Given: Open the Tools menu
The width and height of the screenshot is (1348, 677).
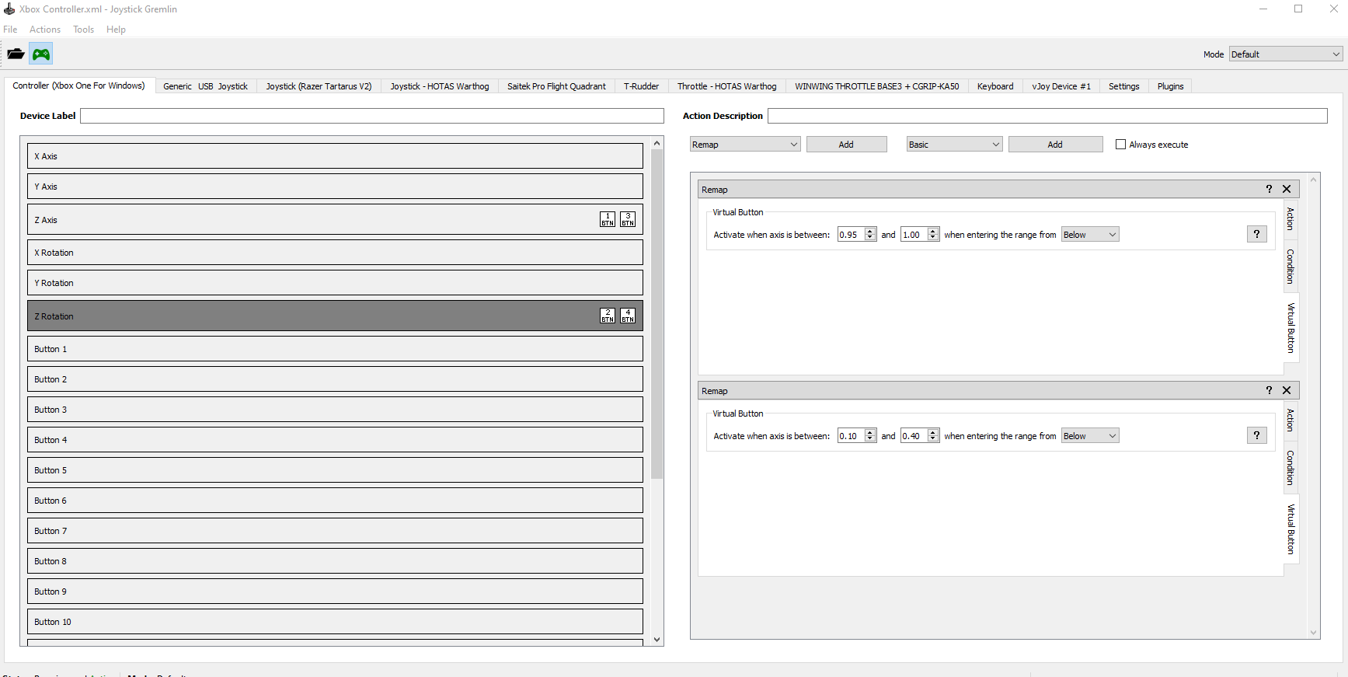Looking at the screenshot, I should pyautogui.click(x=83, y=30).
